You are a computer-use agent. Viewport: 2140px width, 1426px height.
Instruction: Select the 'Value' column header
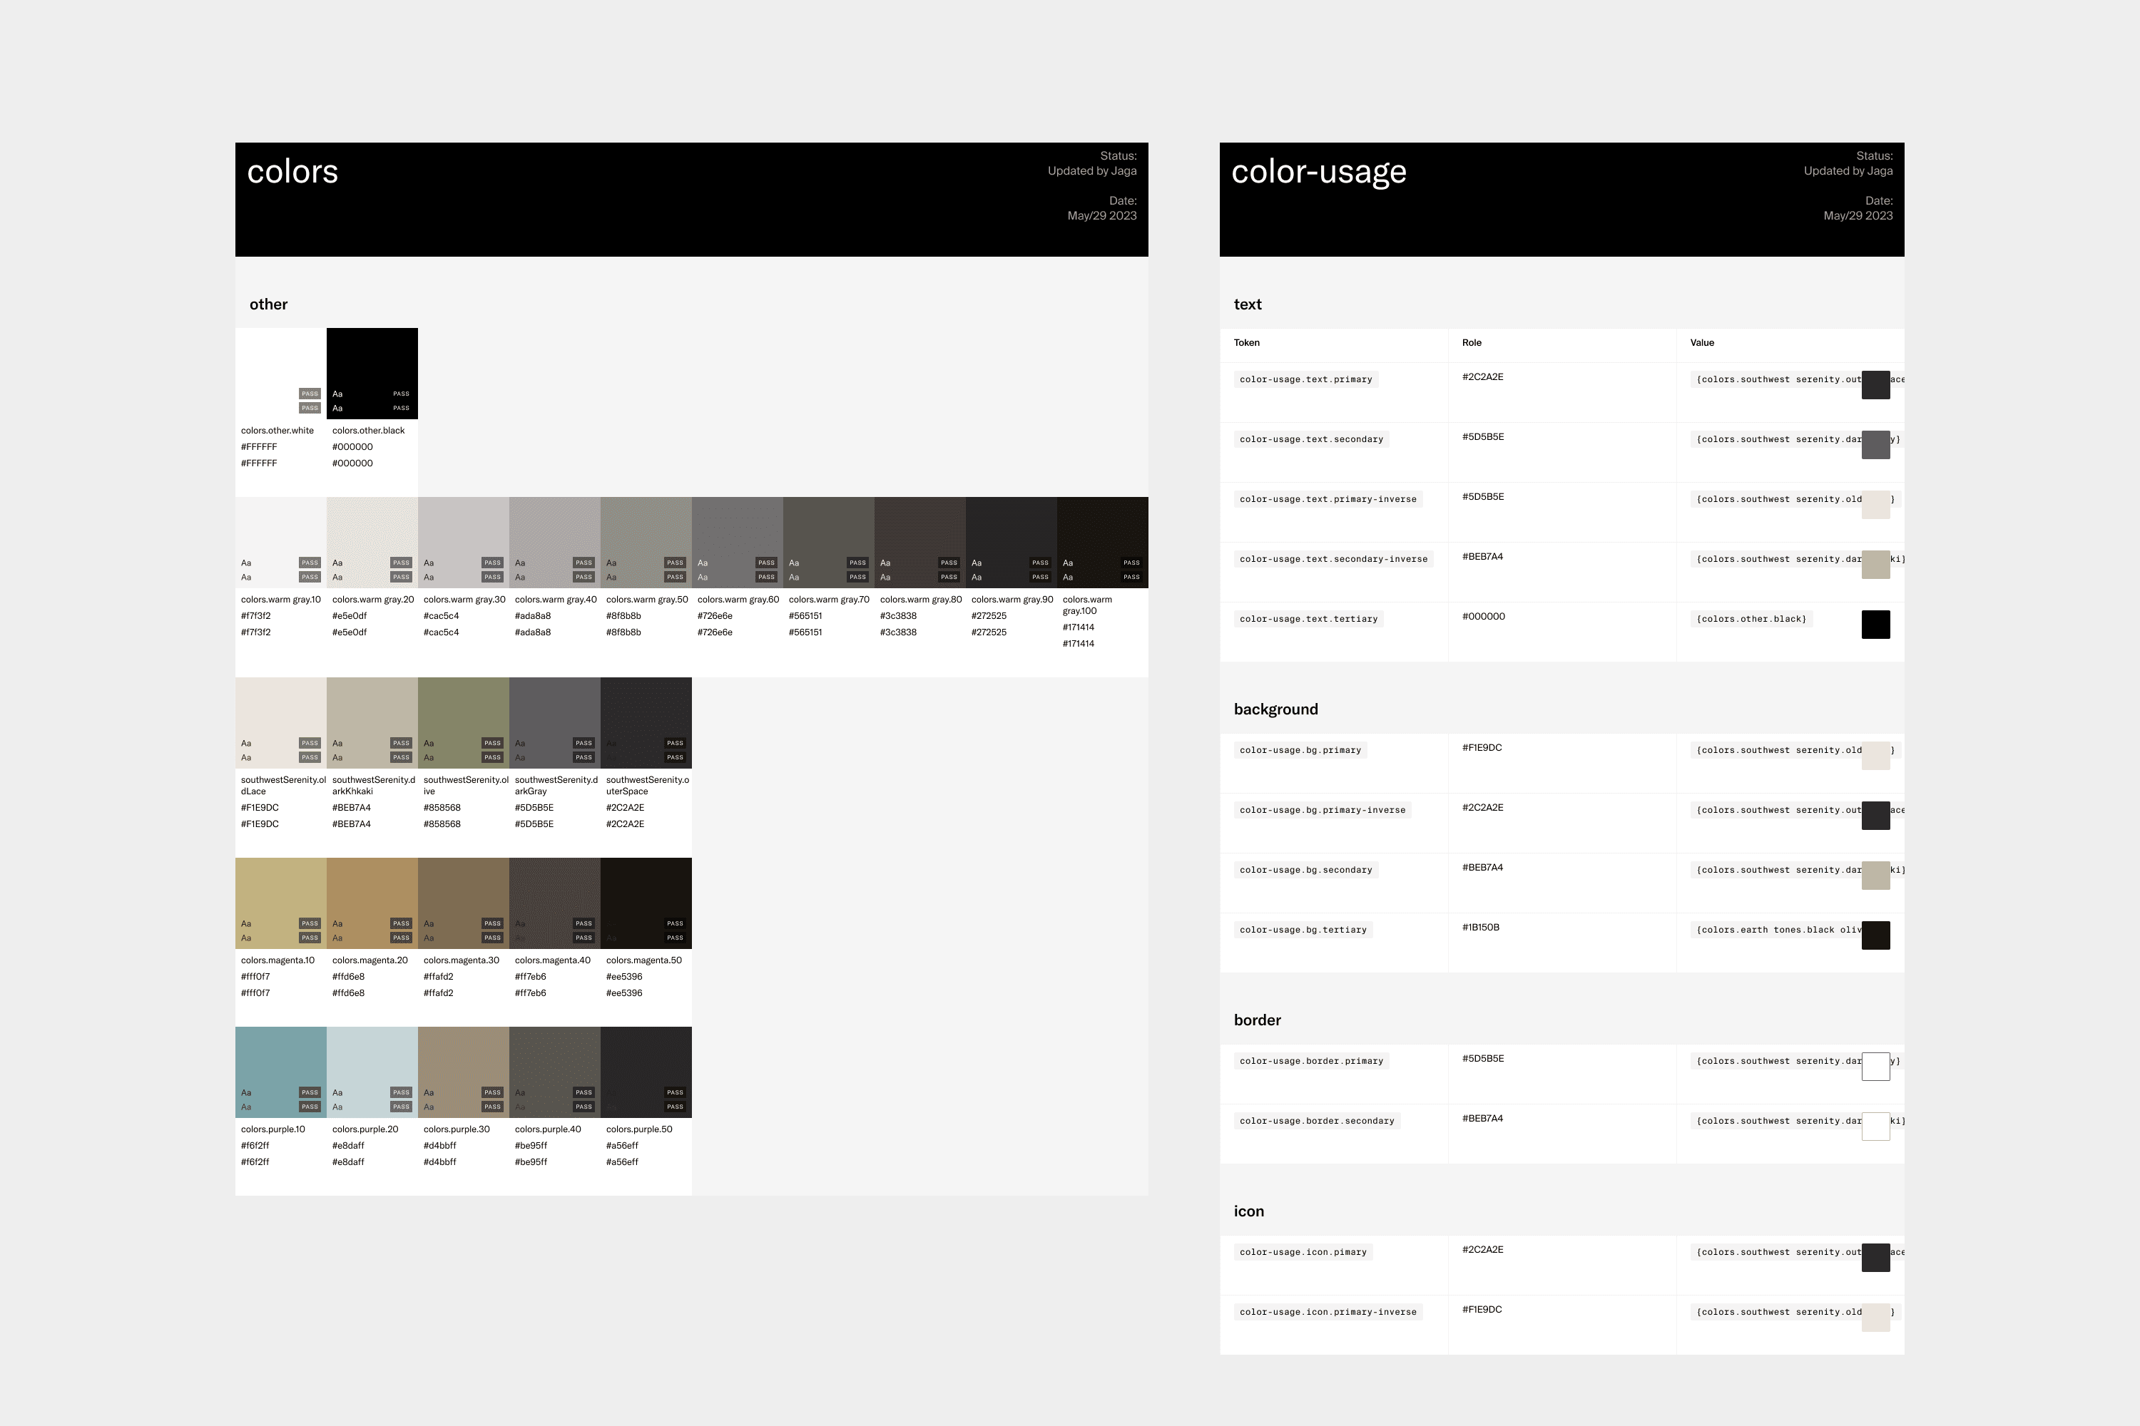tap(1701, 343)
